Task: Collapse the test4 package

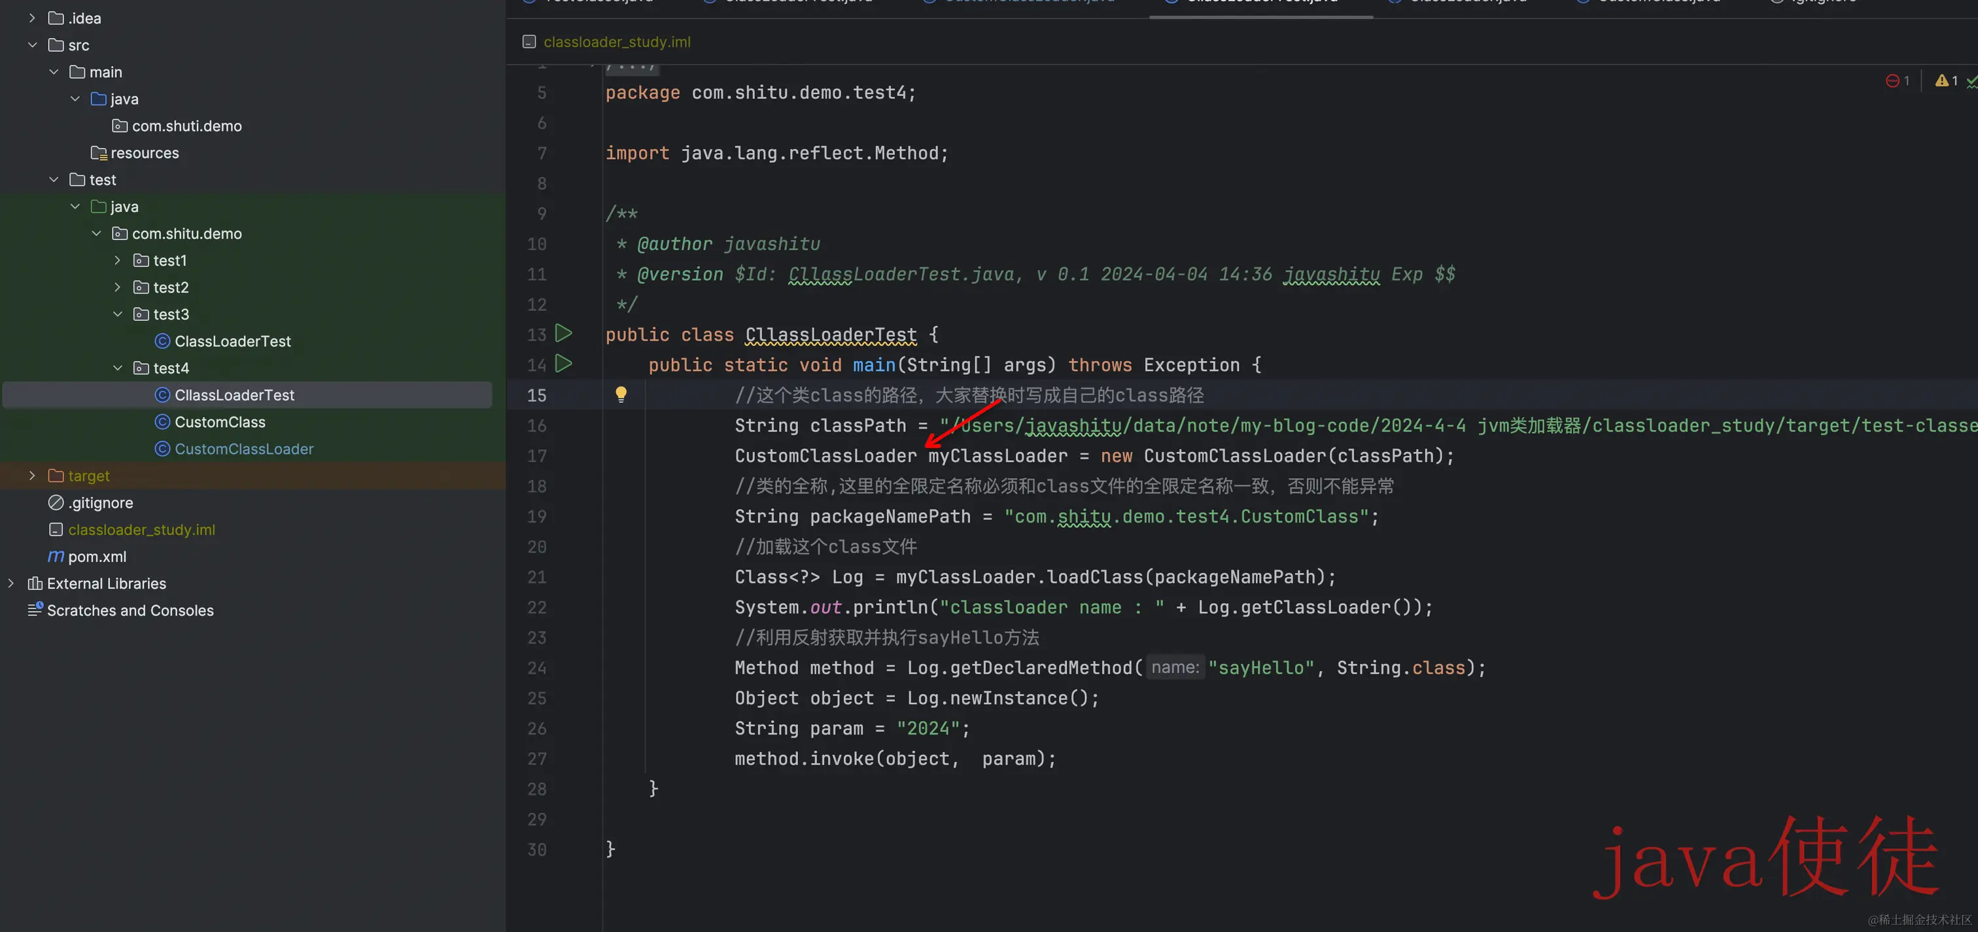Action: click(118, 368)
